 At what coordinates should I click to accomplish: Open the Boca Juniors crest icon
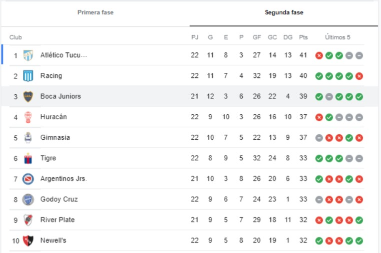(28, 96)
